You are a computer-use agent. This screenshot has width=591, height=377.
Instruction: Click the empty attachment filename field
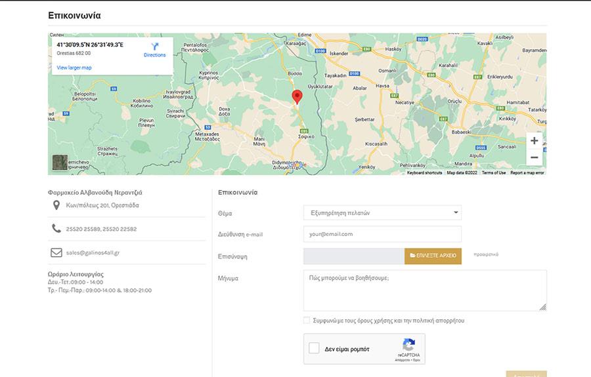coord(354,256)
